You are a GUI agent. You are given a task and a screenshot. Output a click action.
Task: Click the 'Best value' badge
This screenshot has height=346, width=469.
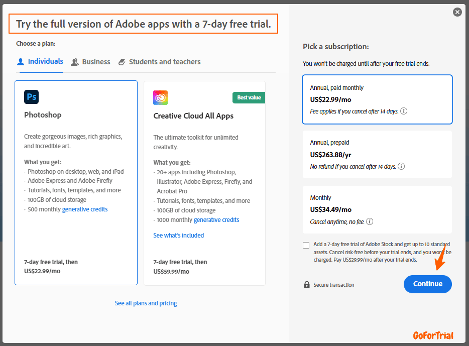pyautogui.click(x=249, y=97)
